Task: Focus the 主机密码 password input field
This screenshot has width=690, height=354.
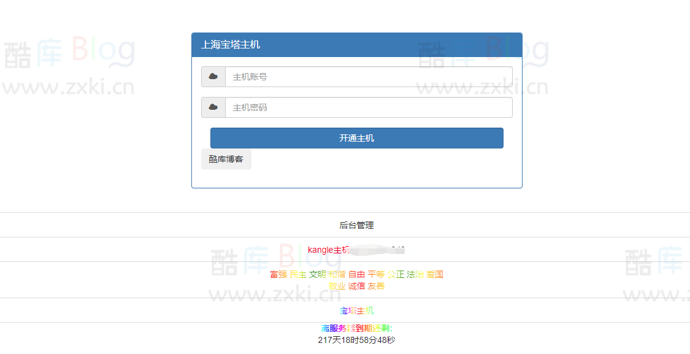Action: click(x=368, y=107)
